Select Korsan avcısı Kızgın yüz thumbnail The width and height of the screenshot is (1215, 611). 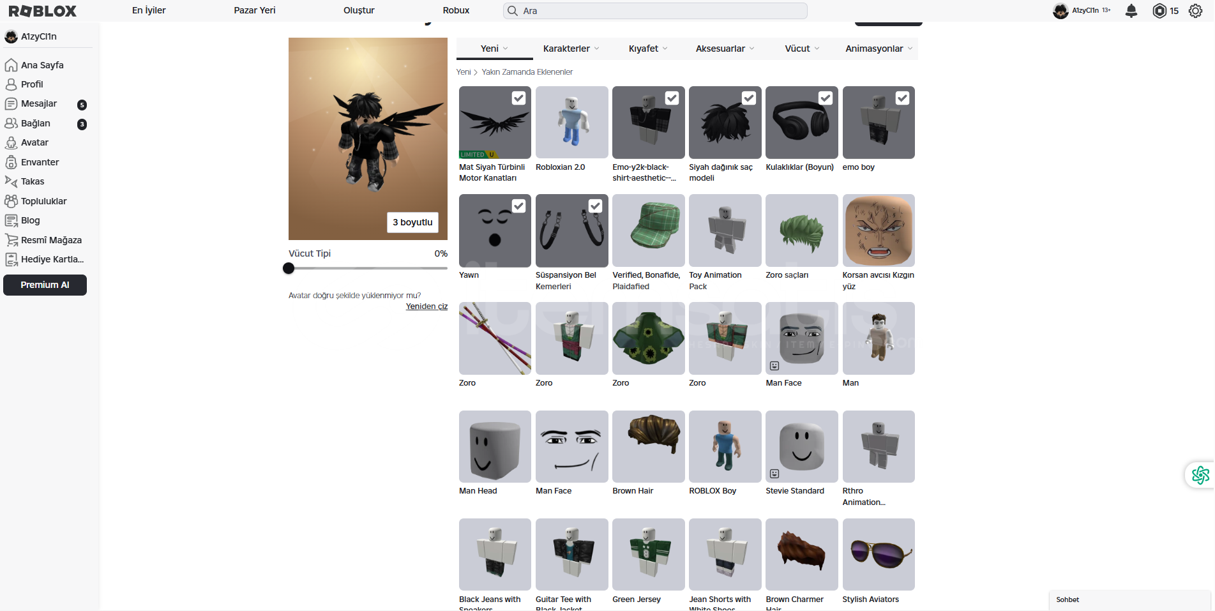tap(879, 230)
